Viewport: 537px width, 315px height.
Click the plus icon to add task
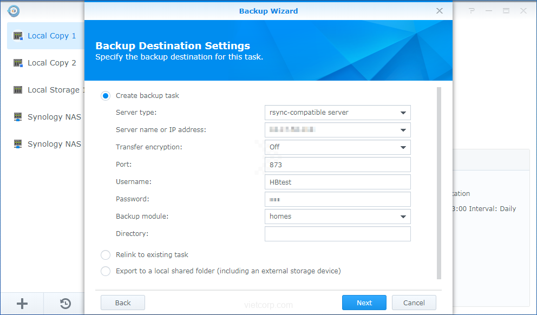22,304
